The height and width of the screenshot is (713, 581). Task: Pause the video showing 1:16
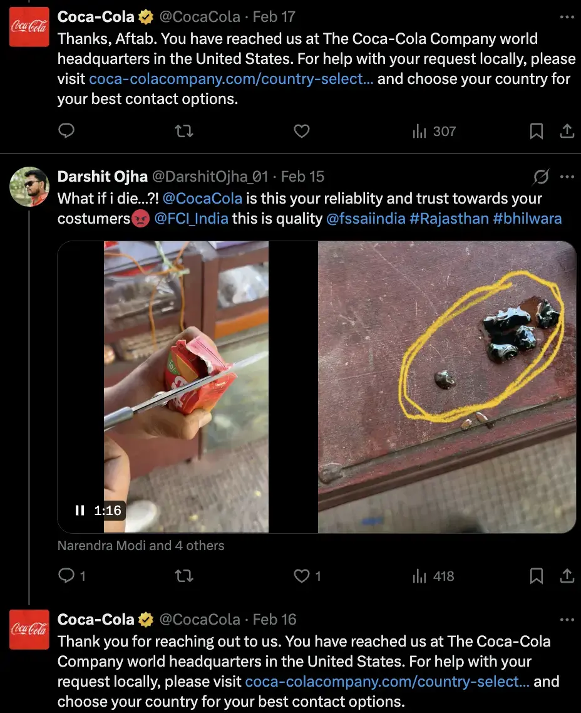click(x=80, y=511)
